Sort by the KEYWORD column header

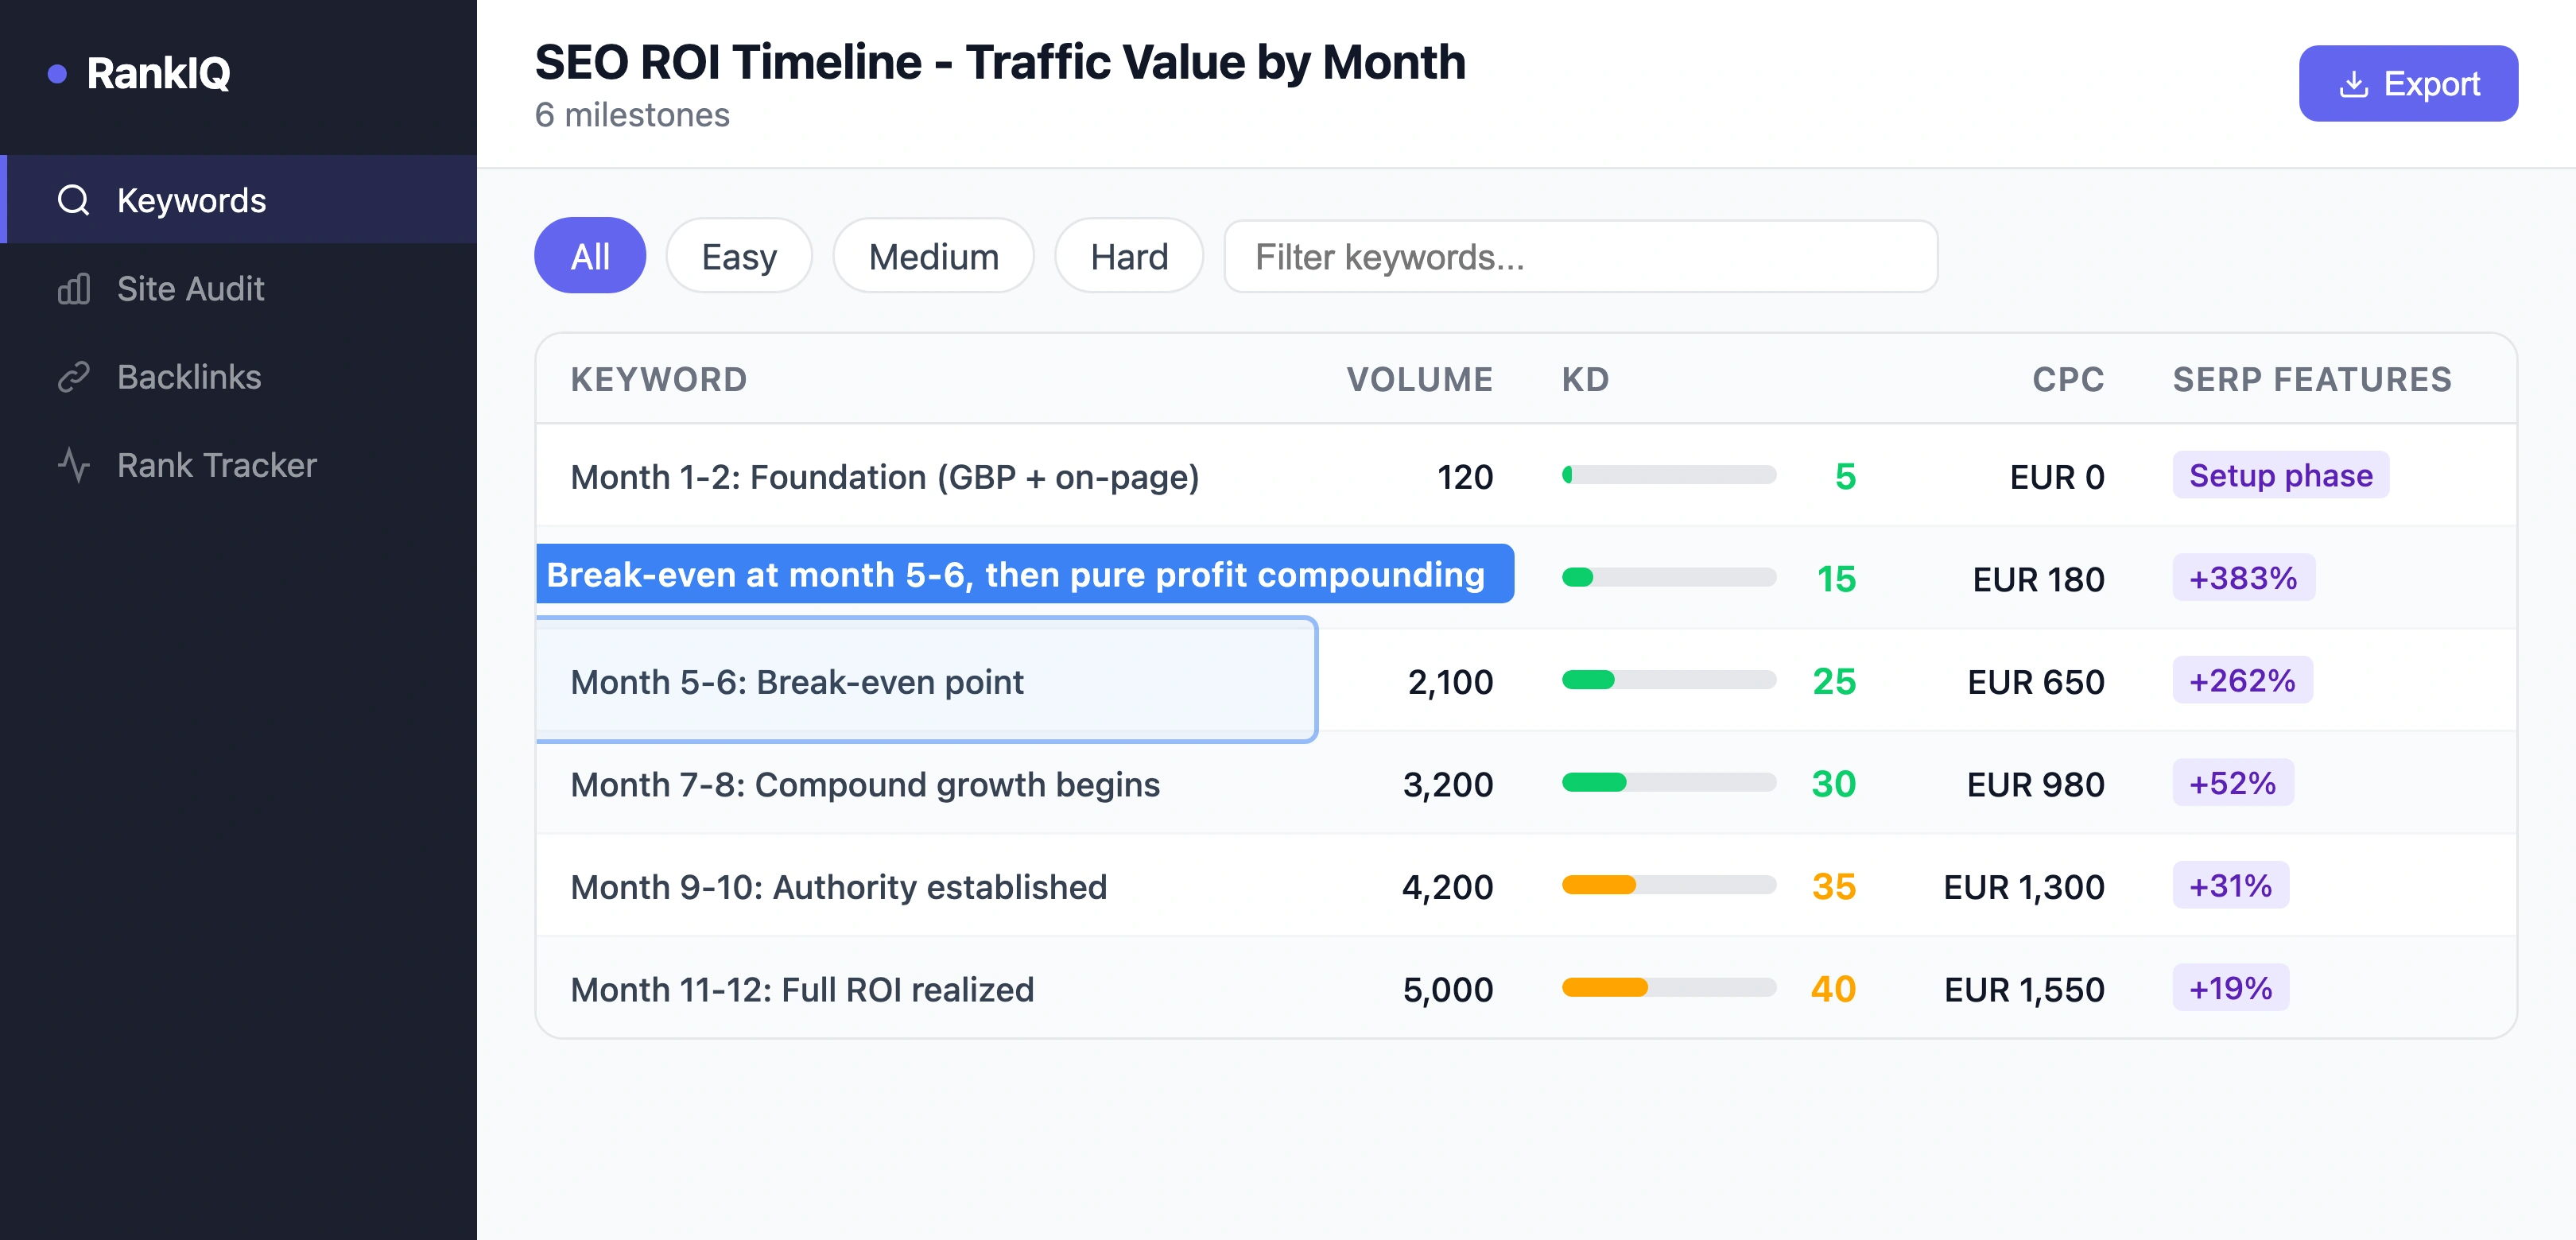(660, 379)
